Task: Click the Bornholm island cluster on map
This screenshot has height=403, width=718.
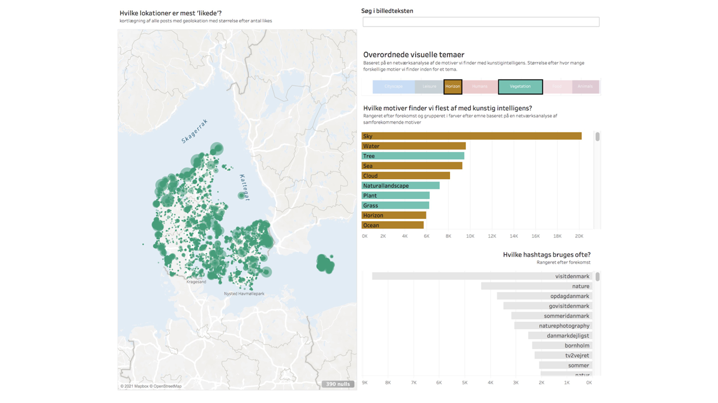Action: (x=325, y=263)
